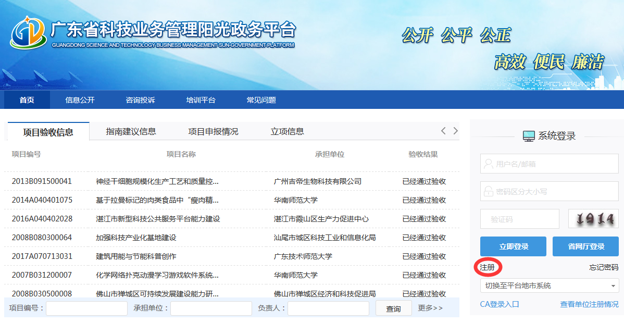Click project number 2008B030500008
The height and width of the screenshot is (323, 624).
(42, 293)
